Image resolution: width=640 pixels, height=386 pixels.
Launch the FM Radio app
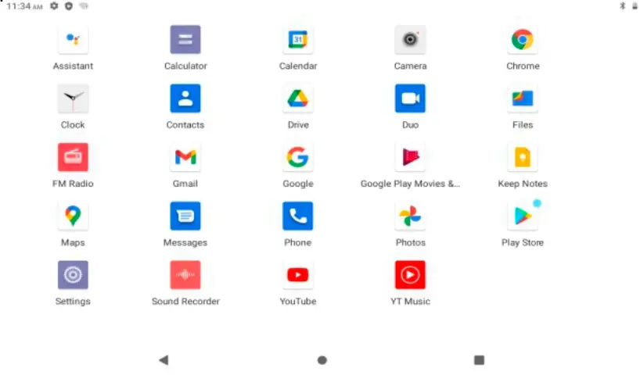pyautogui.click(x=73, y=157)
